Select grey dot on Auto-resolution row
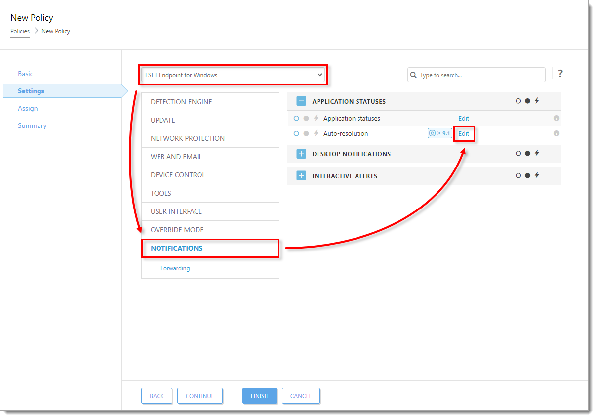Screen dimensions: 596x418 [x=306, y=134]
